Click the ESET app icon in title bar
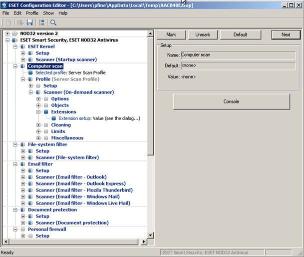The width and height of the screenshot is (304, 257). 4,5
